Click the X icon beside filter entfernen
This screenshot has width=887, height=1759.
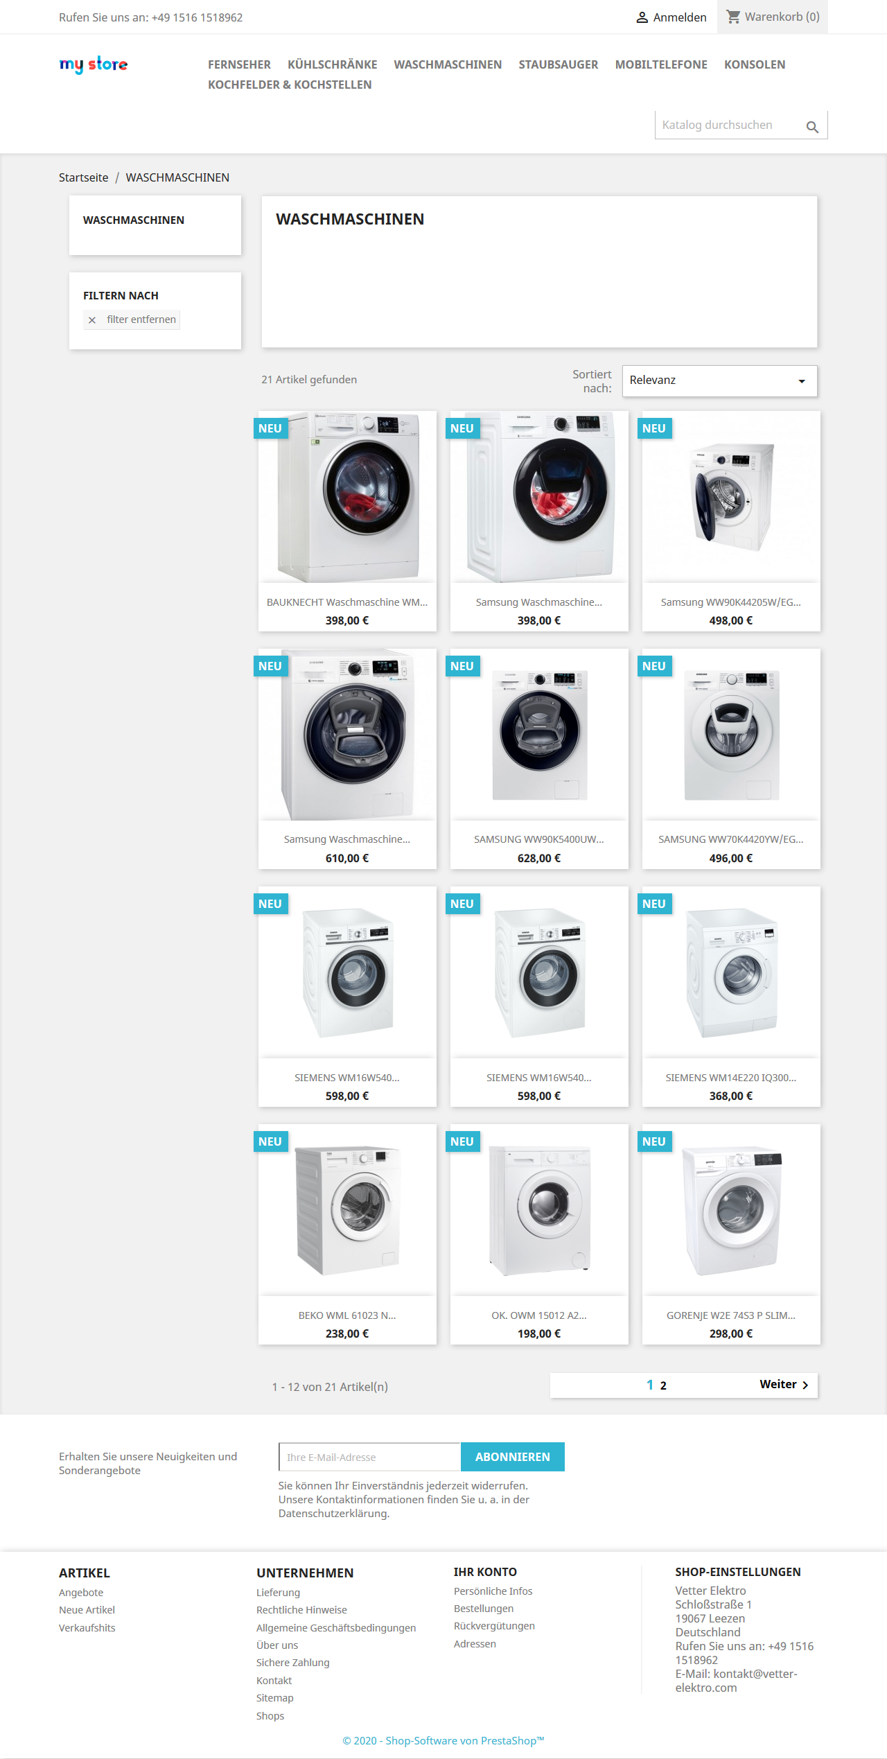(x=92, y=320)
